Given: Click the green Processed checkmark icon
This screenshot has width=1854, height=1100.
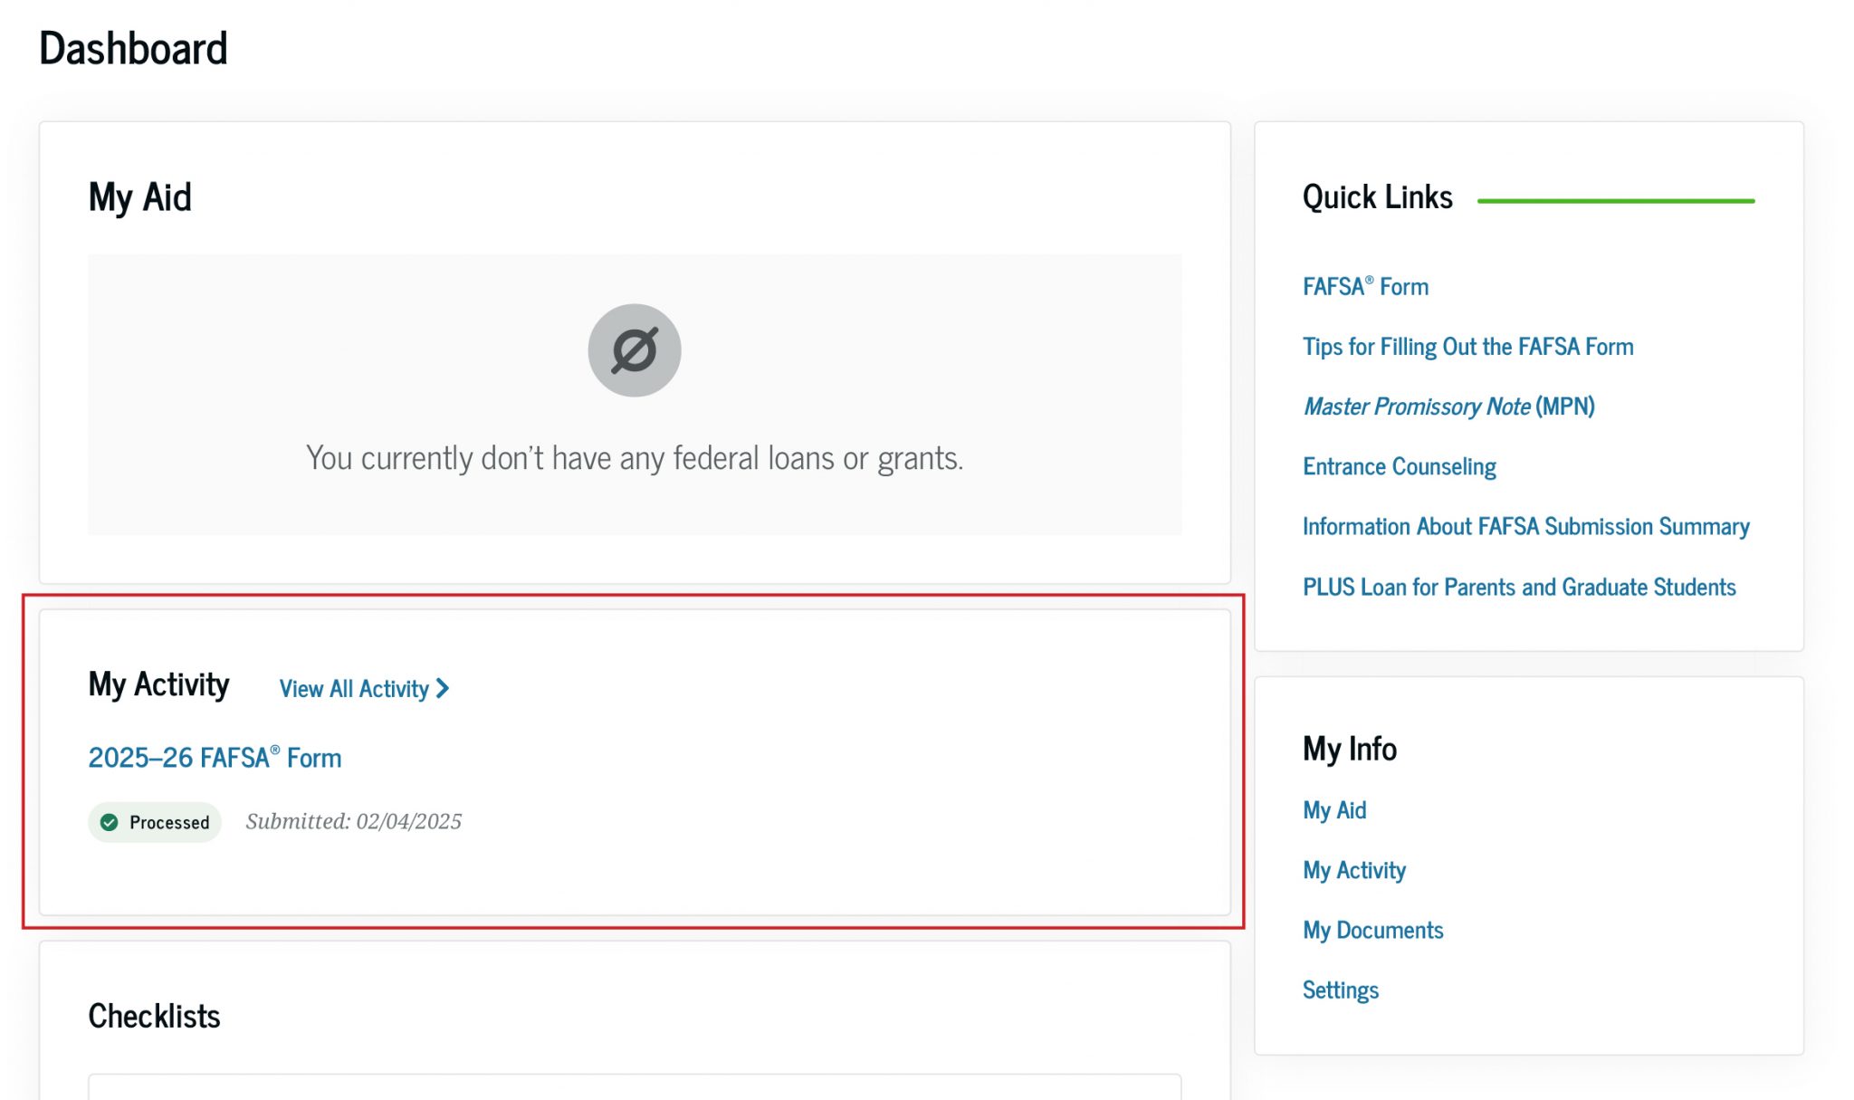Looking at the screenshot, I should tap(110, 822).
